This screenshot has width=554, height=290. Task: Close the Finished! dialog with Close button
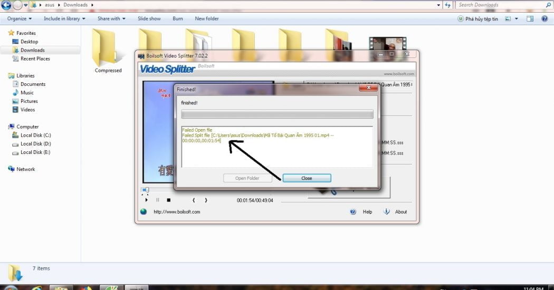pos(307,178)
